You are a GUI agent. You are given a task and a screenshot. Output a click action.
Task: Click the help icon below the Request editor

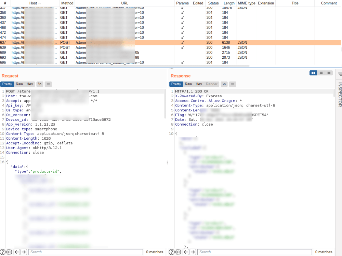(x=3, y=252)
